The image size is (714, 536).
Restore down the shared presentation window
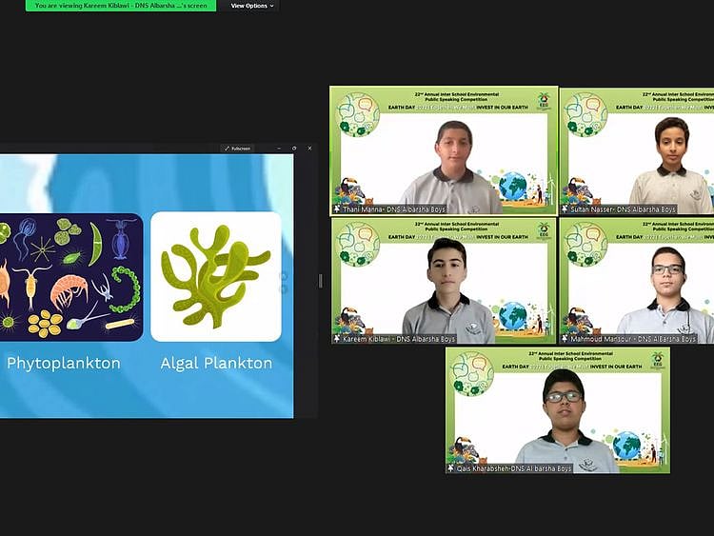coord(294,149)
